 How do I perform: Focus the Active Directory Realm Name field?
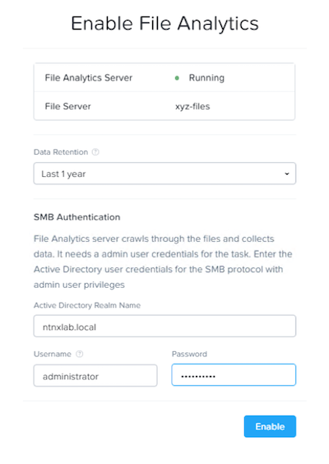pyautogui.click(x=164, y=326)
